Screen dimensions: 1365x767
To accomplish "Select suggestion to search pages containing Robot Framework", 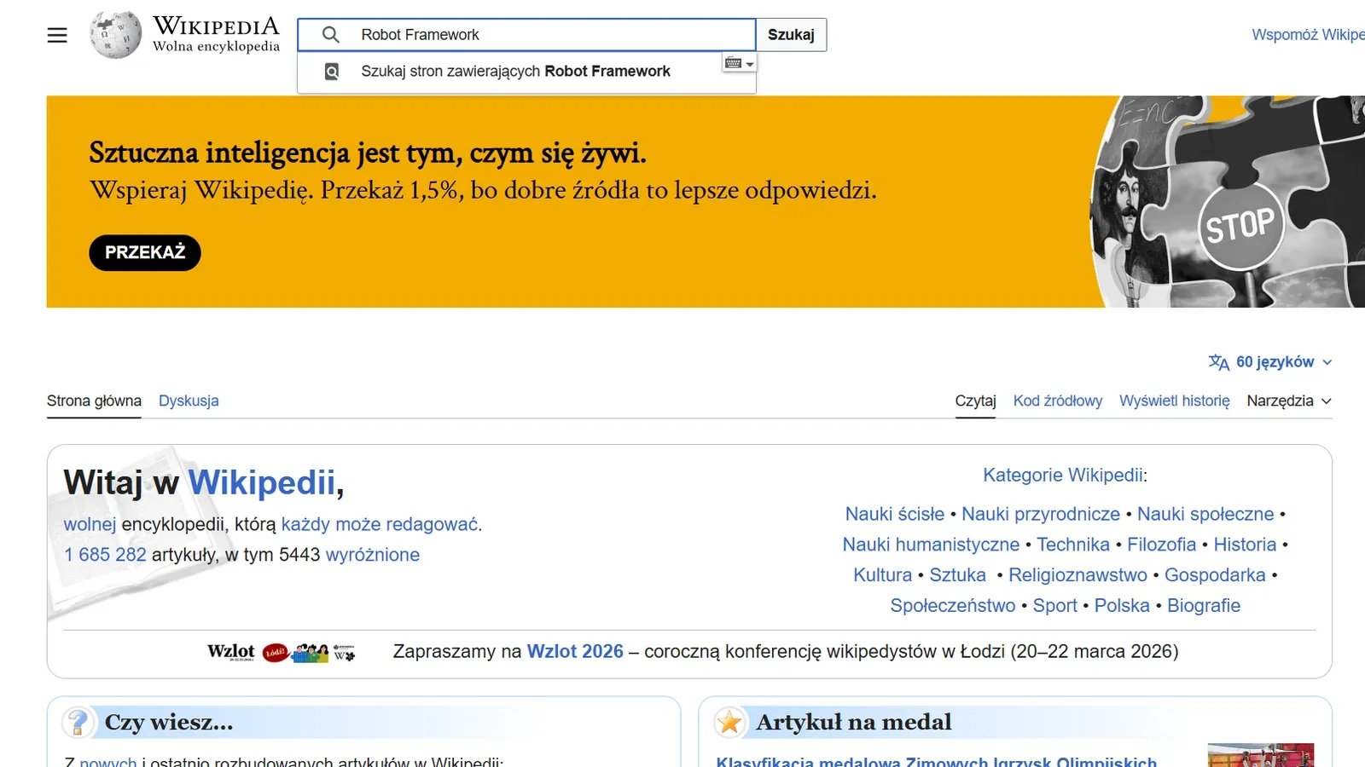I will [526, 72].
